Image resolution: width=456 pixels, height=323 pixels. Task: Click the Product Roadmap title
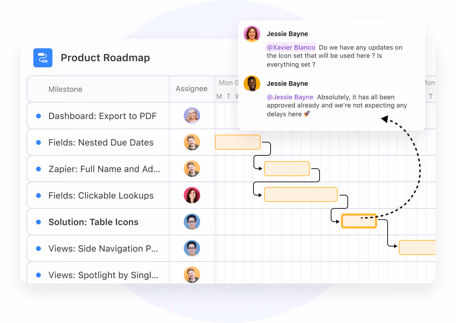105,58
